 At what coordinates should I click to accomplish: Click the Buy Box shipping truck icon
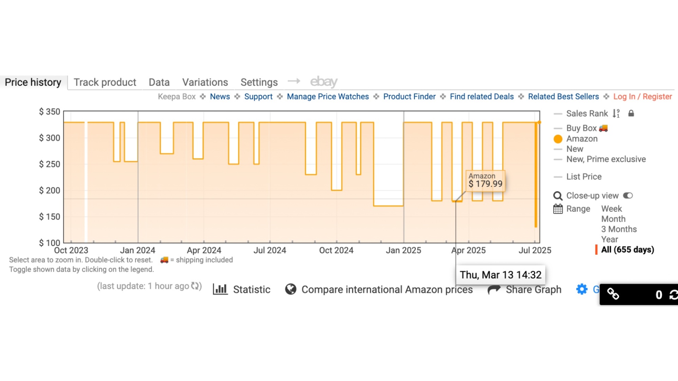tap(603, 128)
